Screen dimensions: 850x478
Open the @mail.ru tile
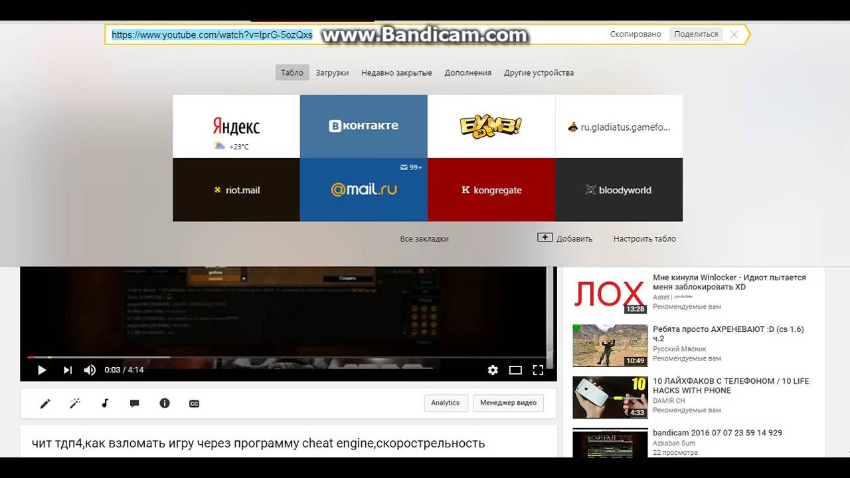364,190
